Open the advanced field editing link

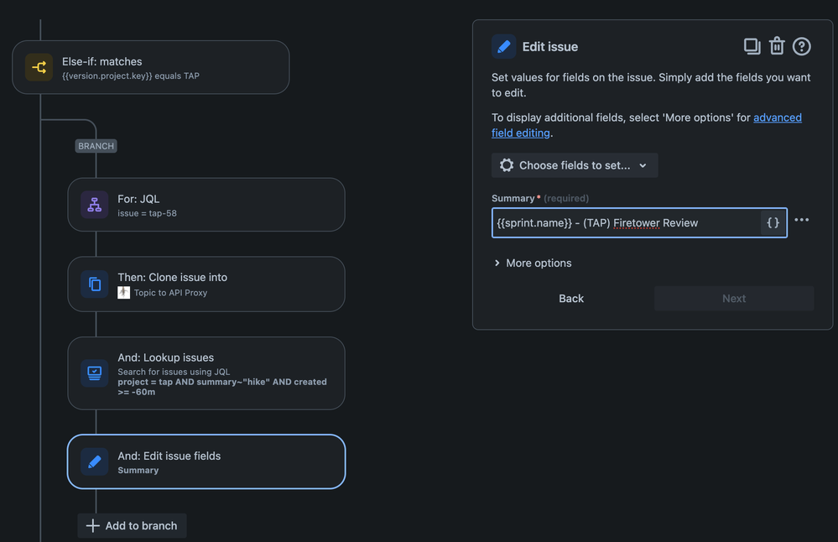click(777, 117)
